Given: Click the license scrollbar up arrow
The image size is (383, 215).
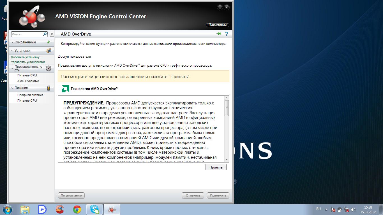Looking at the screenshot, I should pos(227,98).
